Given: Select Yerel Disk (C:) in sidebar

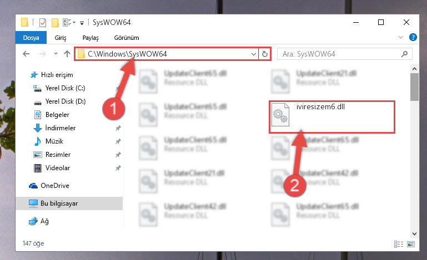Looking at the screenshot, I should [65, 88].
